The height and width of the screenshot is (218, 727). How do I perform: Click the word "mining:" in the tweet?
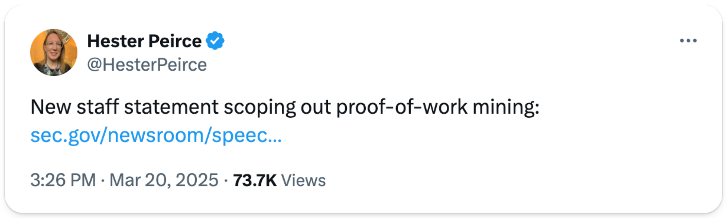click(506, 107)
